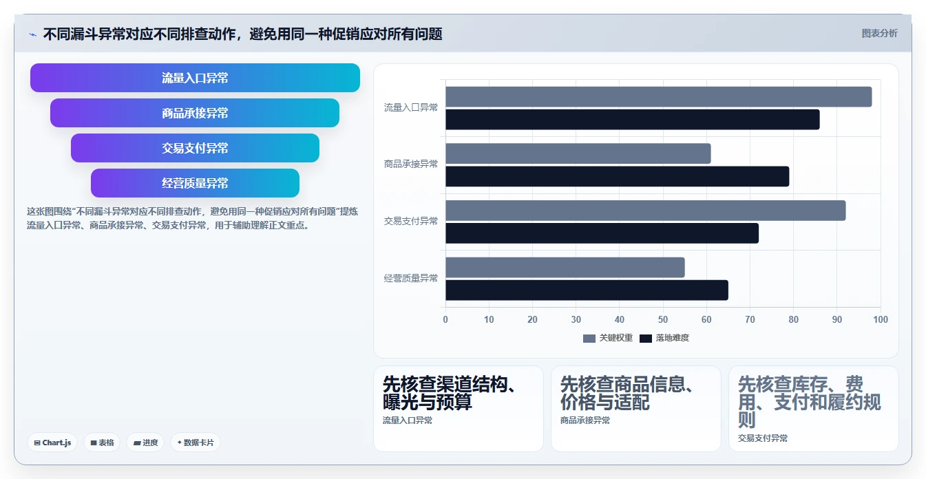Open the 先核查库存、费用、支付和履约规则 card
The width and height of the screenshot is (926, 479).
[814, 409]
